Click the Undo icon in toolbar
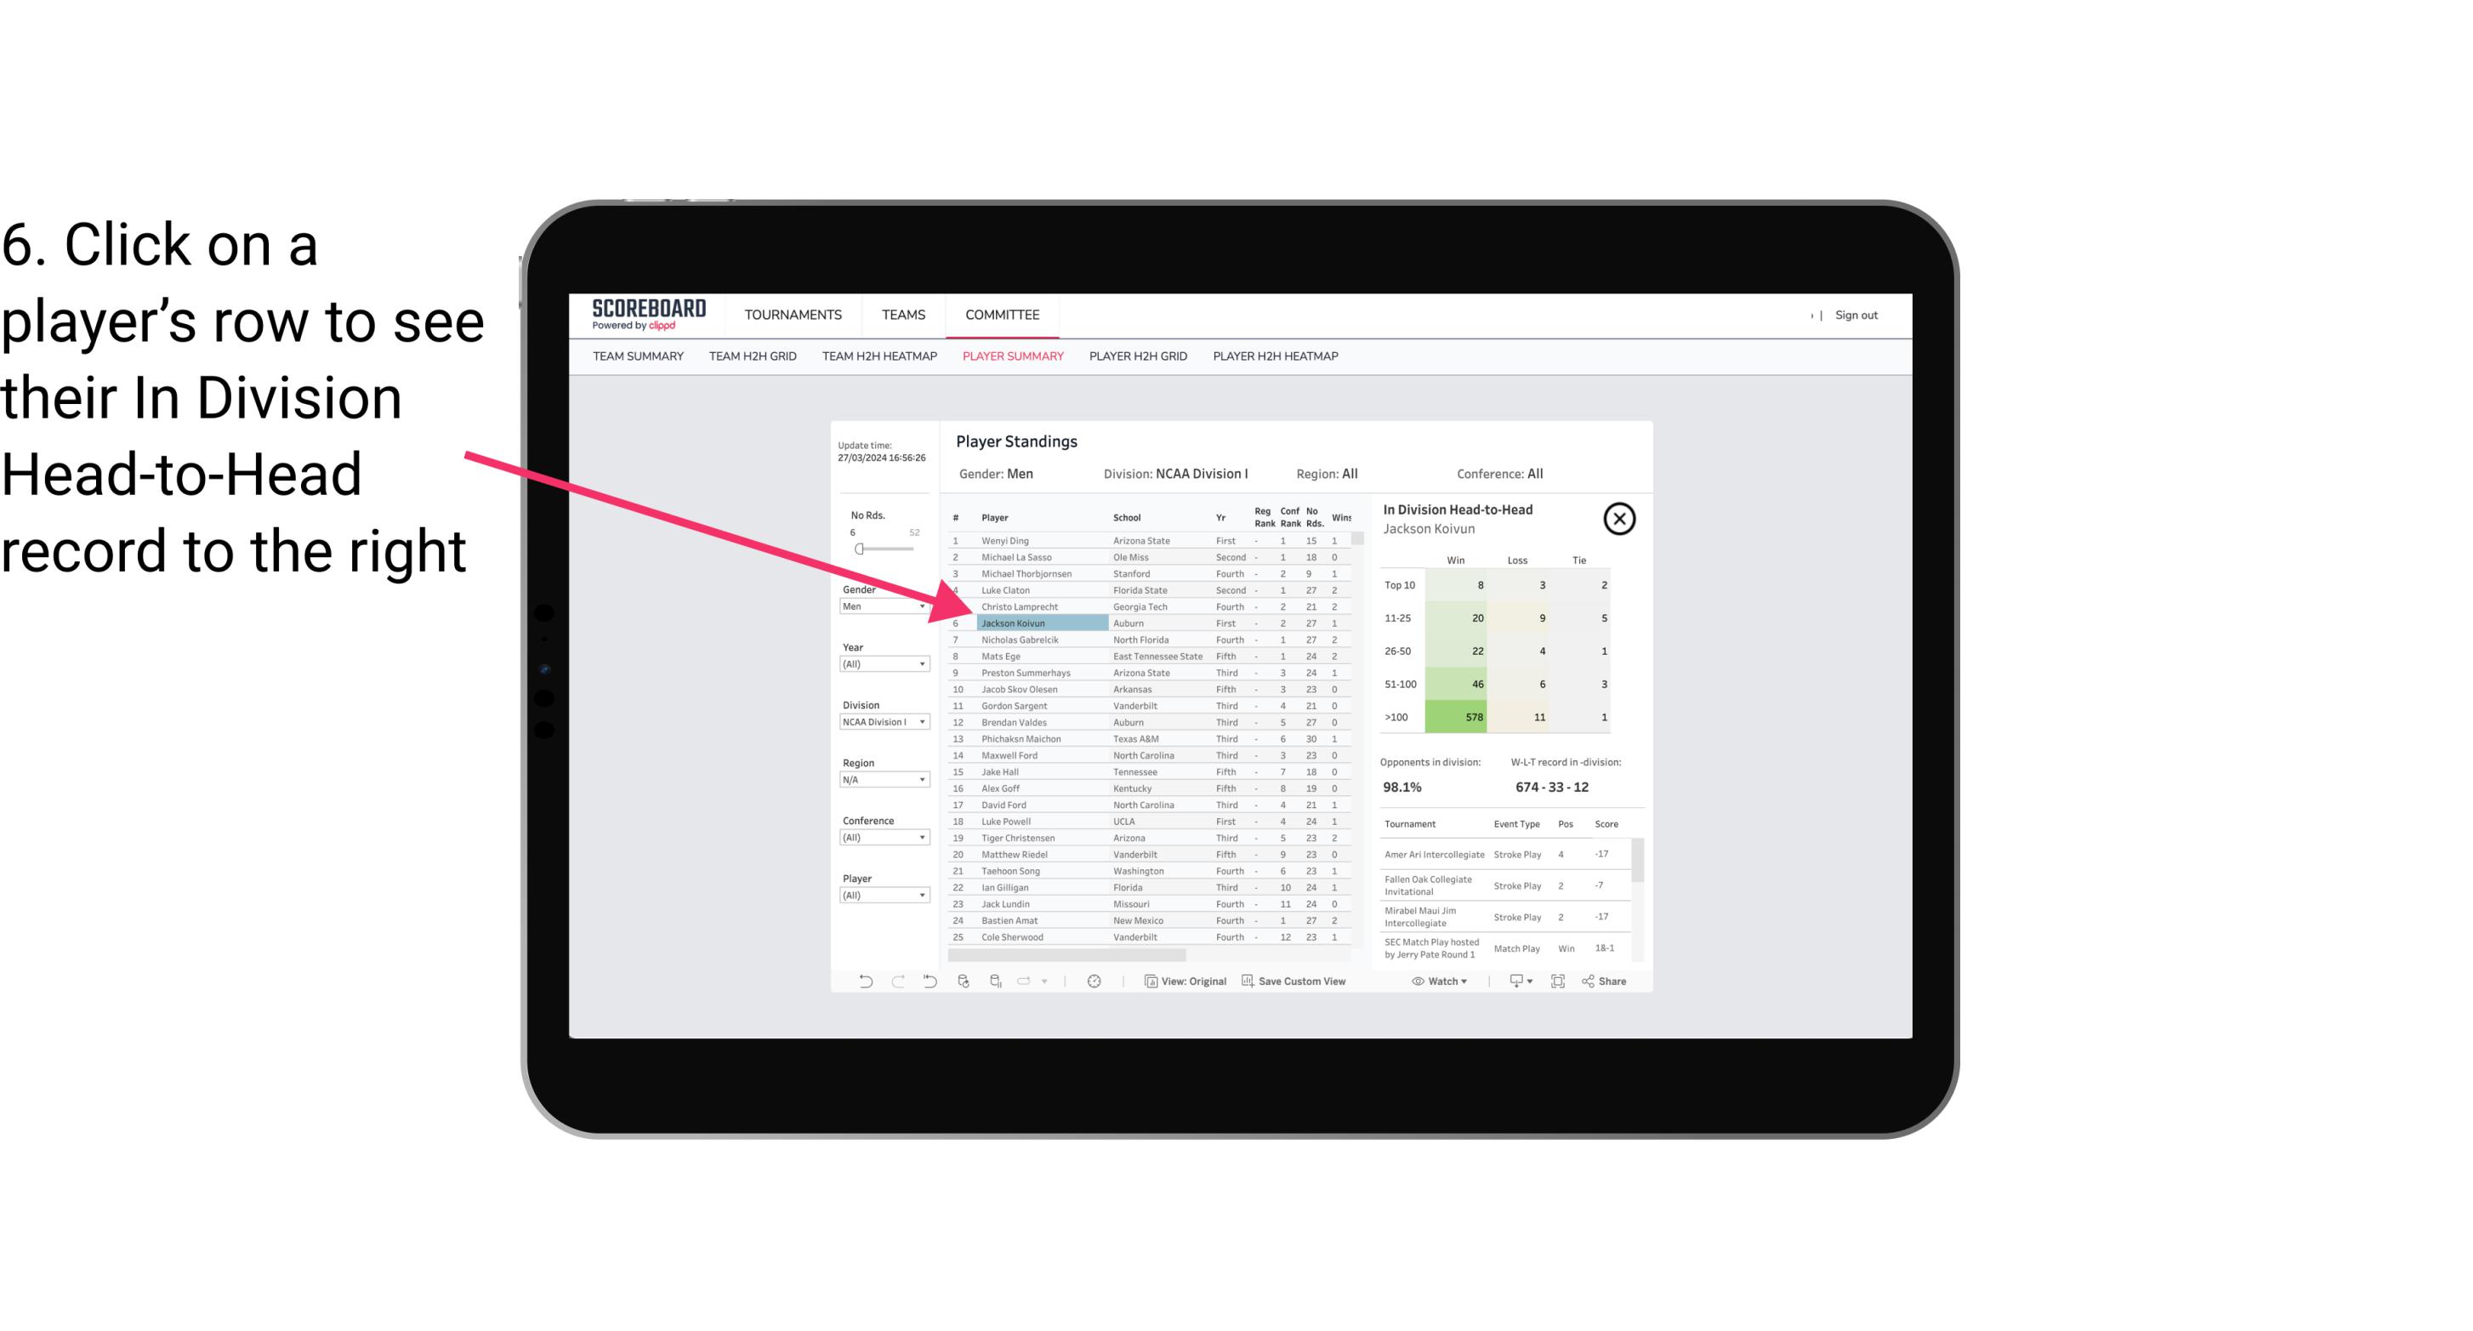 pos(864,981)
